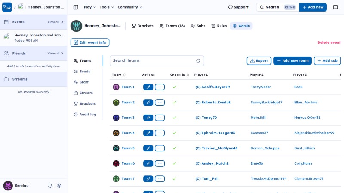
Task: Click the Add new button
Action: tap(313, 7)
